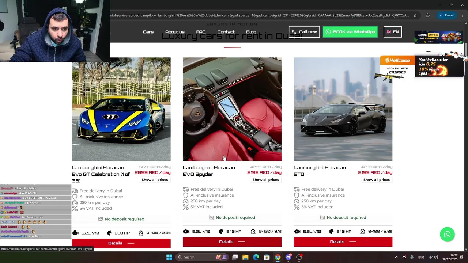Show all prices for Evo GT Celebration
The image size is (468, 263).
click(x=155, y=180)
